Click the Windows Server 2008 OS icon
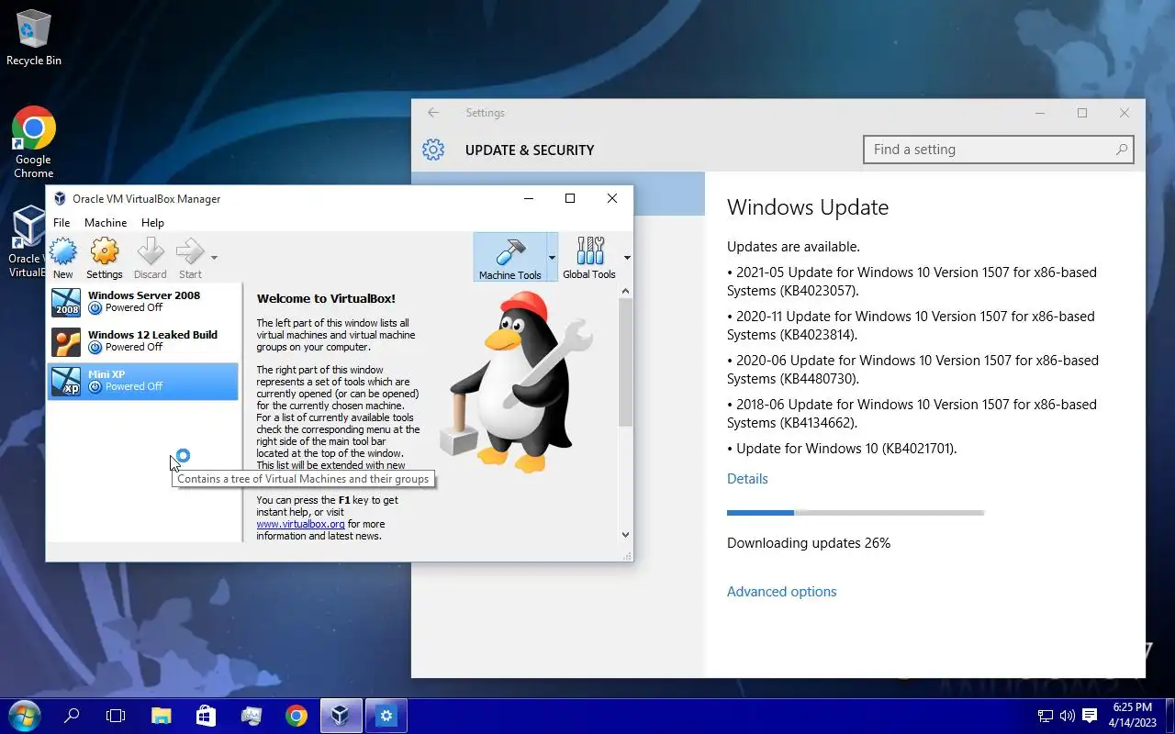This screenshot has height=734, width=1175. point(66,302)
